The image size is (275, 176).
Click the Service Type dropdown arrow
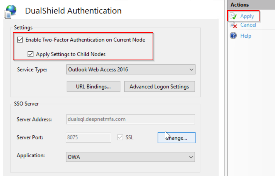(x=192, y=70)
